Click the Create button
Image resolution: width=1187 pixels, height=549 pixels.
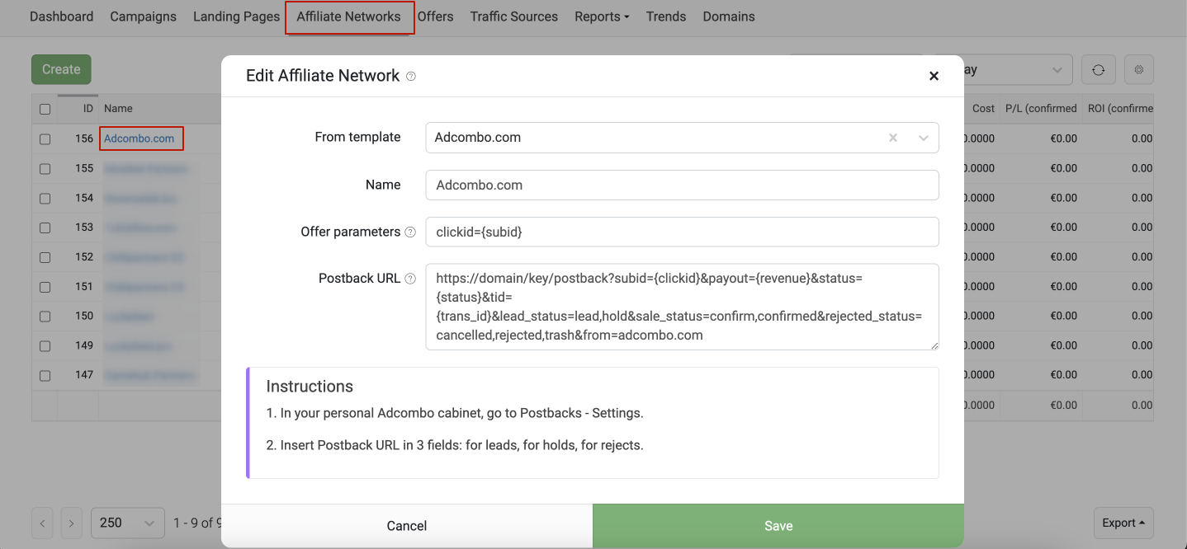click(61, 69)
